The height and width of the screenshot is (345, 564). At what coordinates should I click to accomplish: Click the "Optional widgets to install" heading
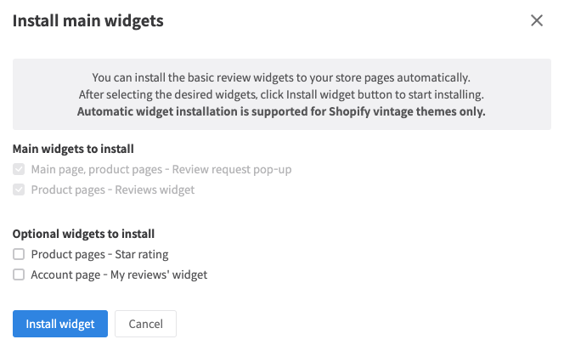pyautogui.click(x=83, y=234)
